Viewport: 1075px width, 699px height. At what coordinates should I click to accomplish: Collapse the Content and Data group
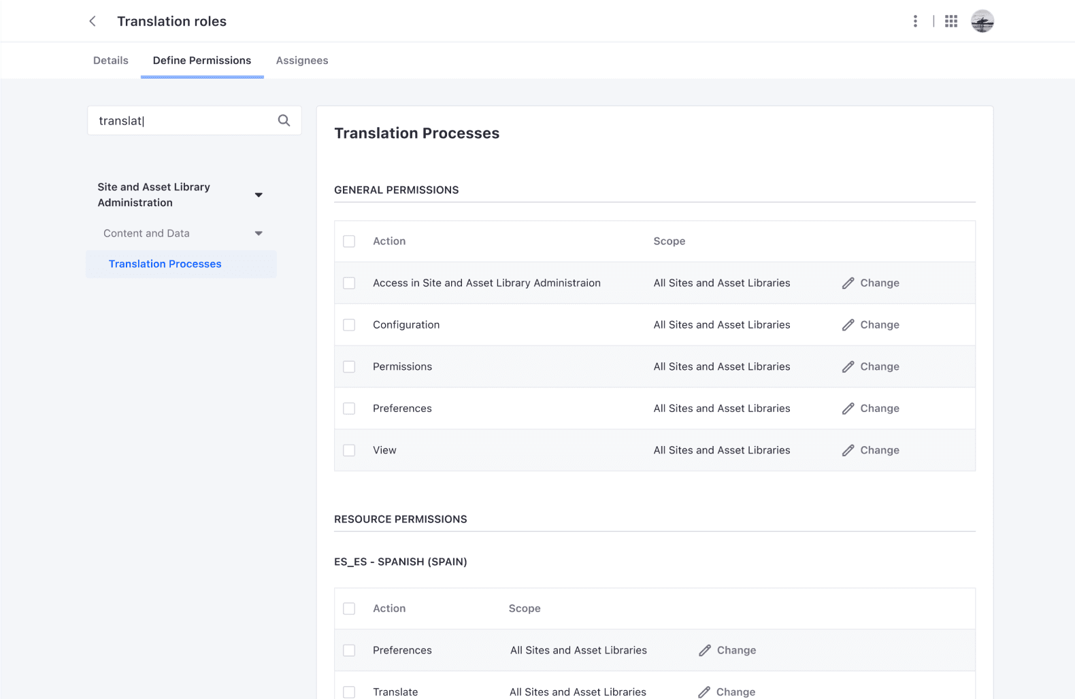pos(259,233)
